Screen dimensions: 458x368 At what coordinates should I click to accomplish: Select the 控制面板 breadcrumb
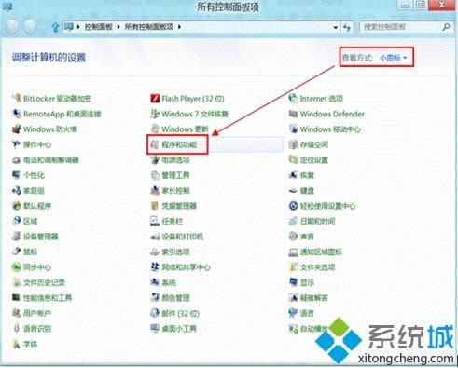tap(99, 27)
